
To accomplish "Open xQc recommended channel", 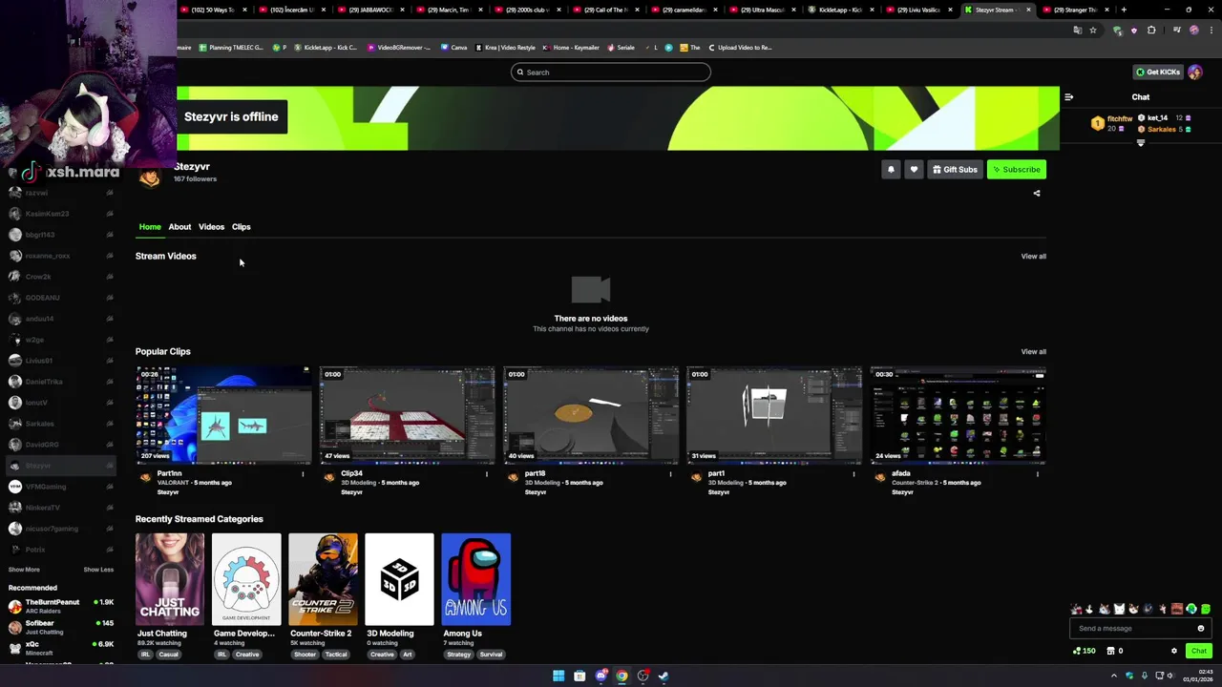I will click(x=61, y=648).
